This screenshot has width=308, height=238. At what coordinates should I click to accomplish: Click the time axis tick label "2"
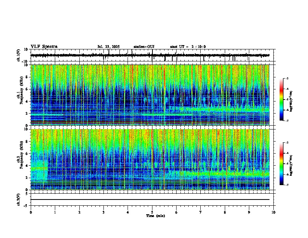tap(79, 212)
